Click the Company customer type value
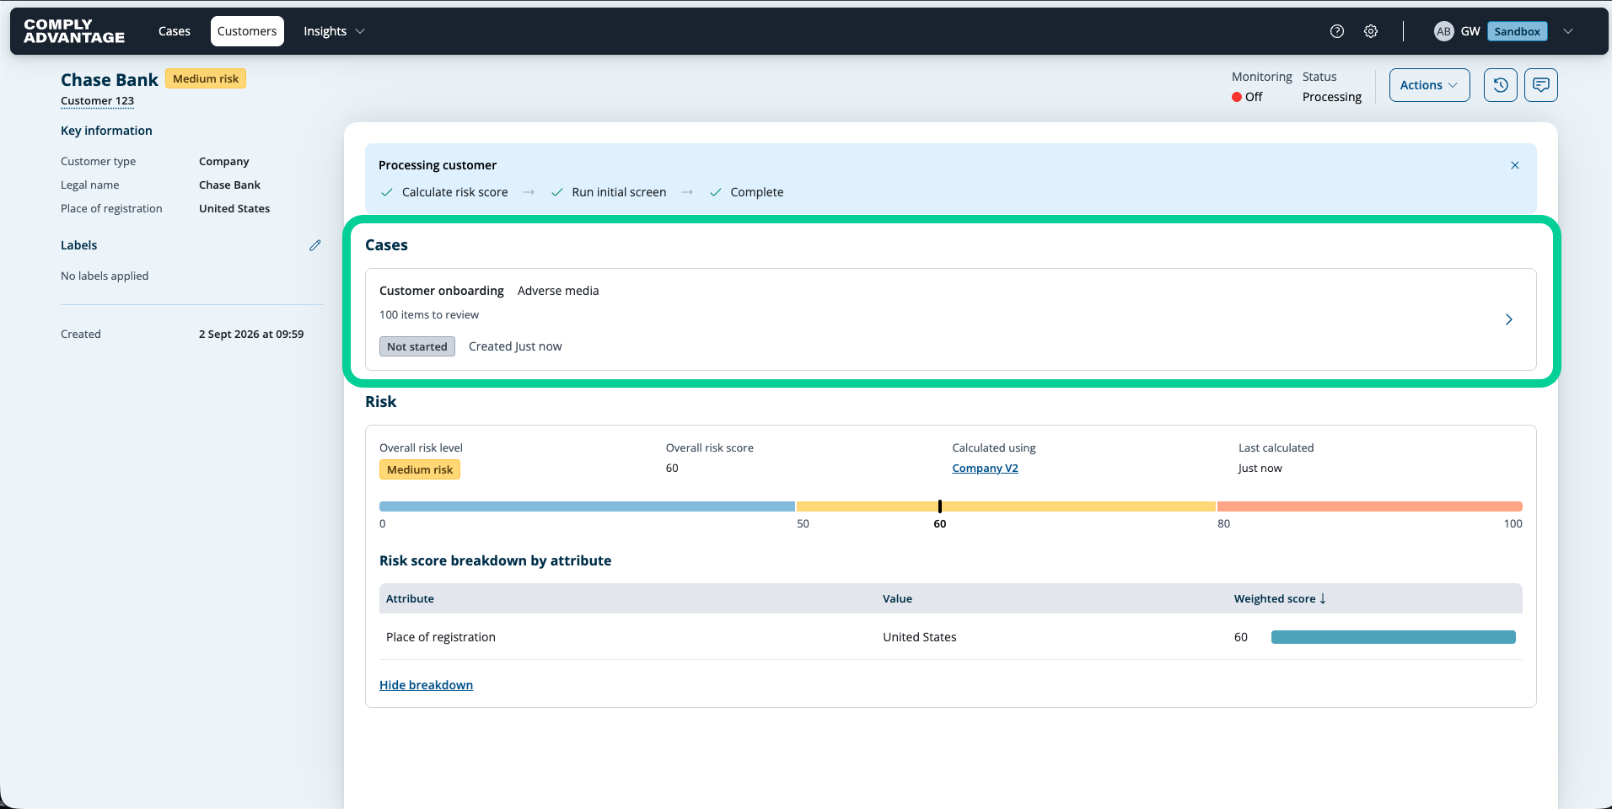This screenshot has height=809, width=1612. click(224, 162)
